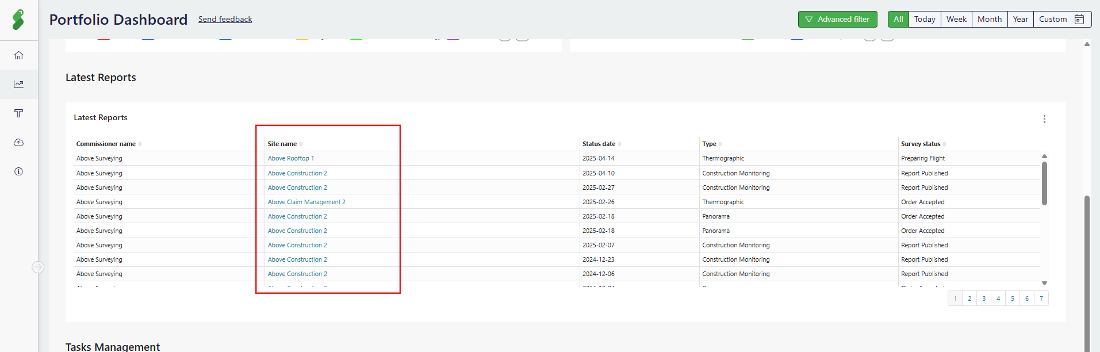This screenshot has width=1100, height=352.
Task: Go to reports page 2
Action: (969, 299)
